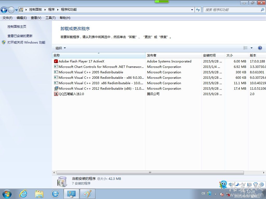Click the 控制面板 breadcrumb
Screen dimensions: 266x199
(x=35, y=10)
